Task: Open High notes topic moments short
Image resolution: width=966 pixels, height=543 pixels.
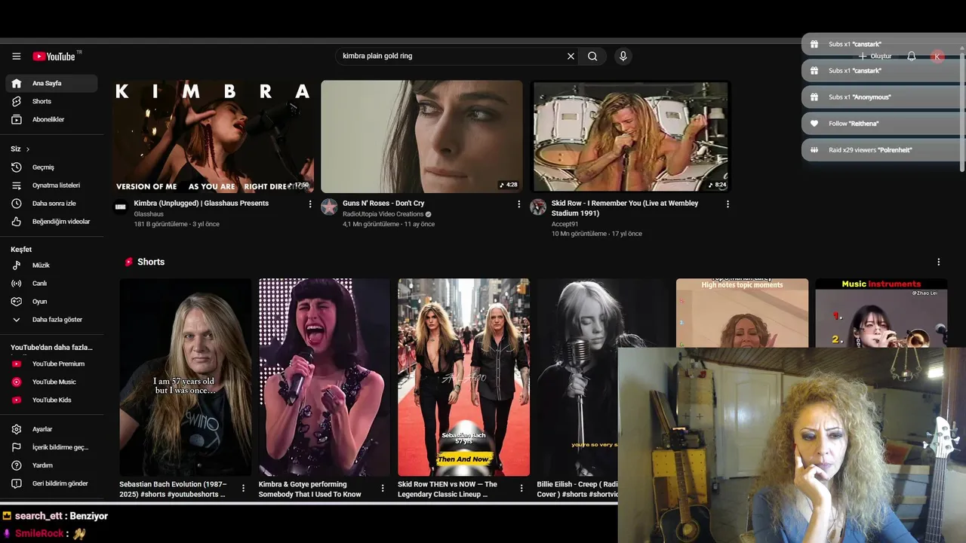Action: pos(742,313)
